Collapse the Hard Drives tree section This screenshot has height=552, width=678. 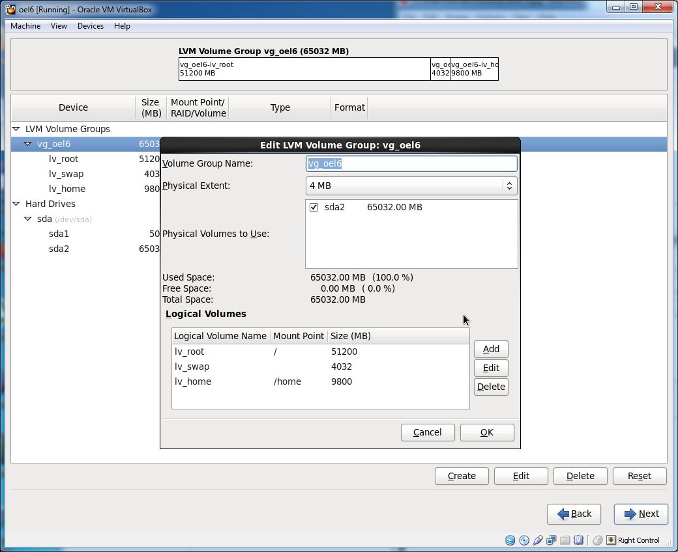pos(16,203)
